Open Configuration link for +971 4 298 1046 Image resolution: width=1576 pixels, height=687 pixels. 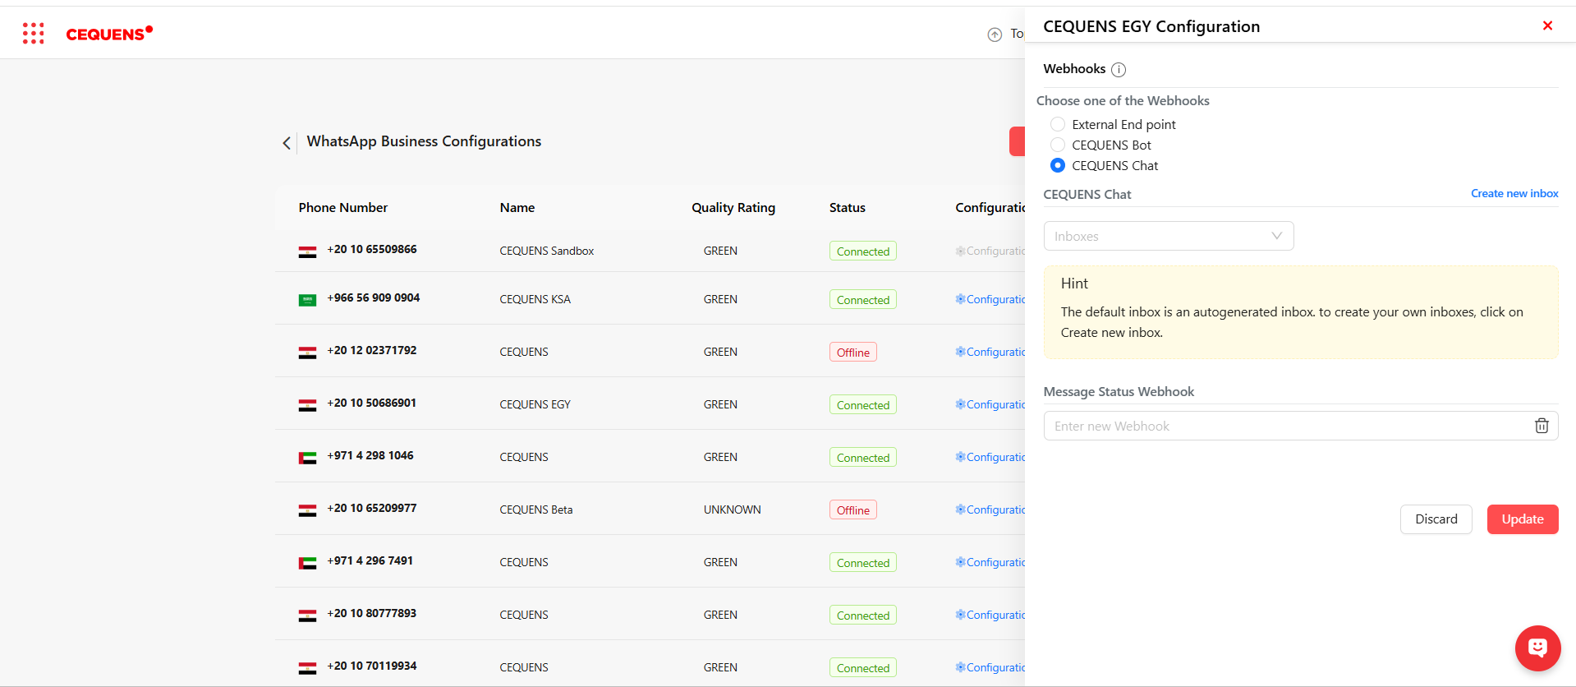pyautogui.click(x=990, y=458)
